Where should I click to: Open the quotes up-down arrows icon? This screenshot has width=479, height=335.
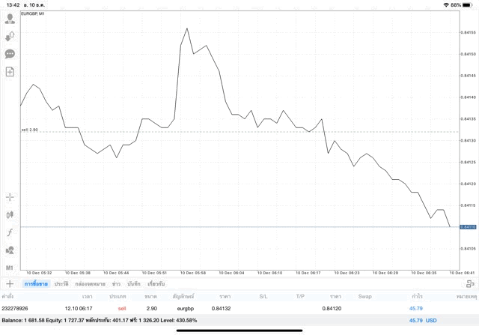(10, 36)
